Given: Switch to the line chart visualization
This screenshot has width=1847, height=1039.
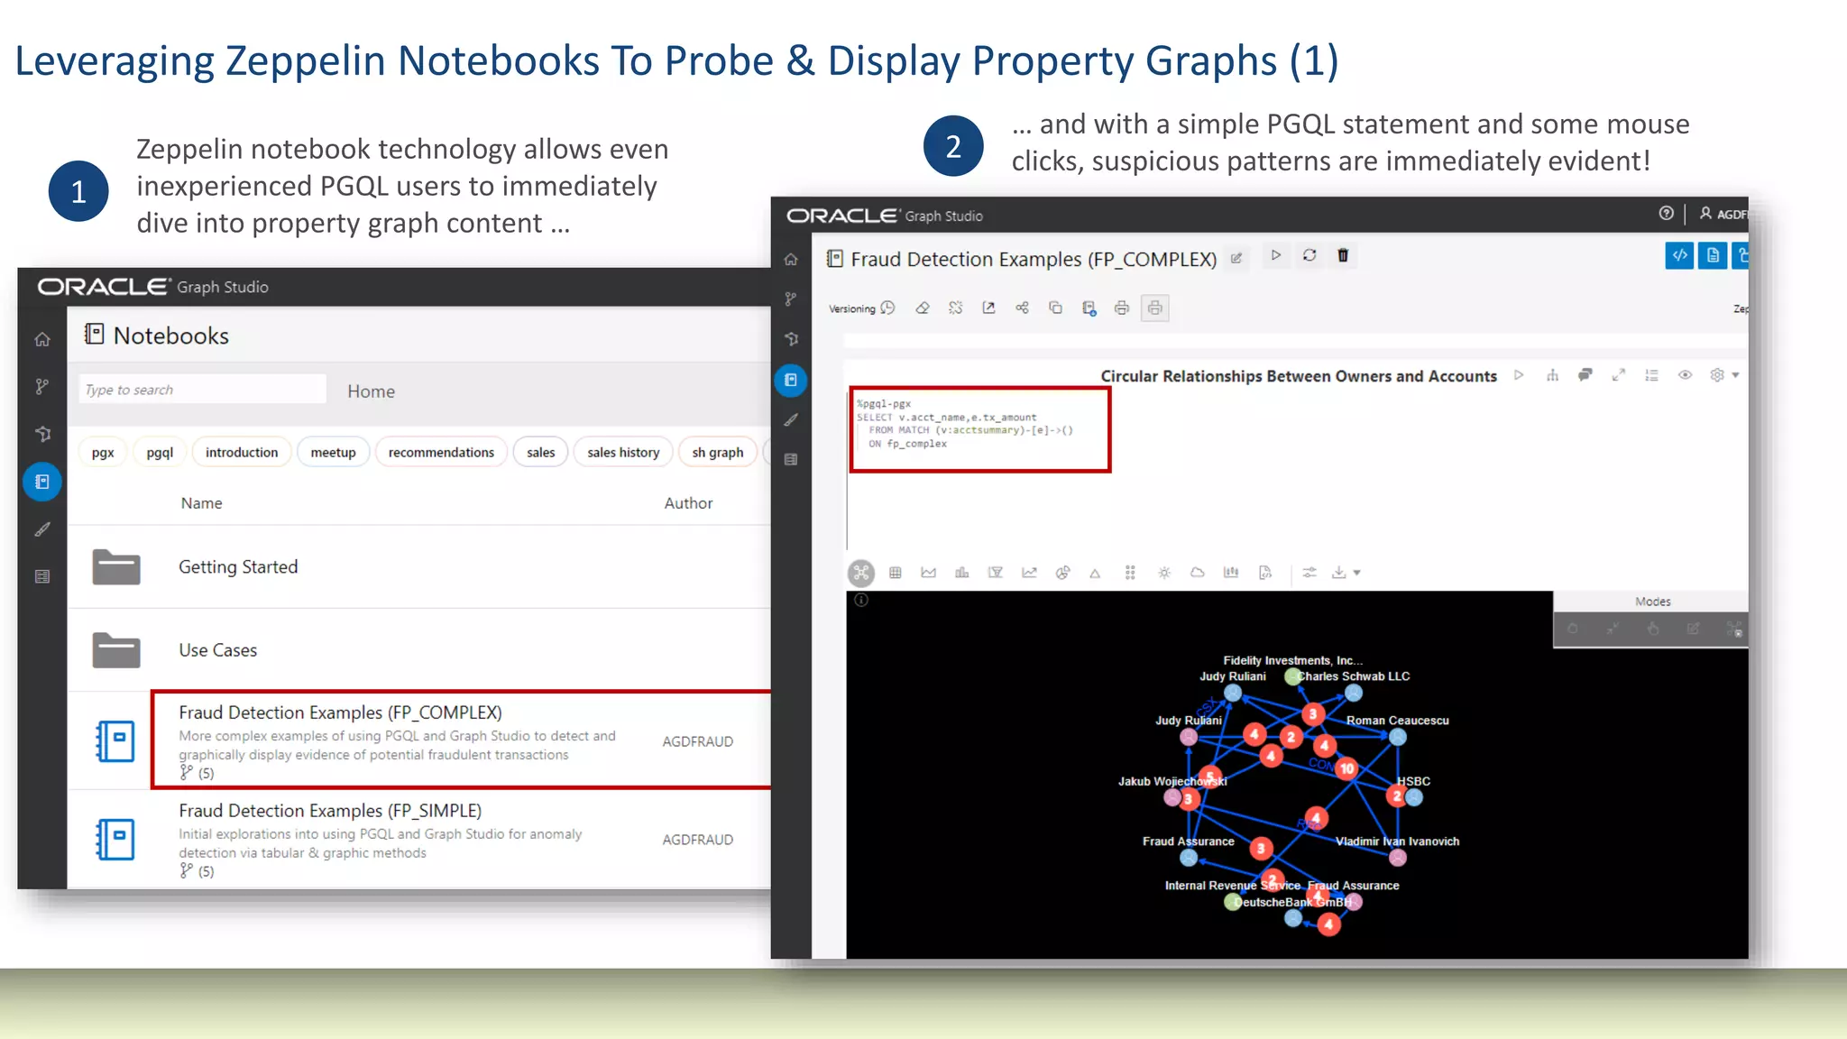Looking at the screenshot, I should tap(1029, 573).
